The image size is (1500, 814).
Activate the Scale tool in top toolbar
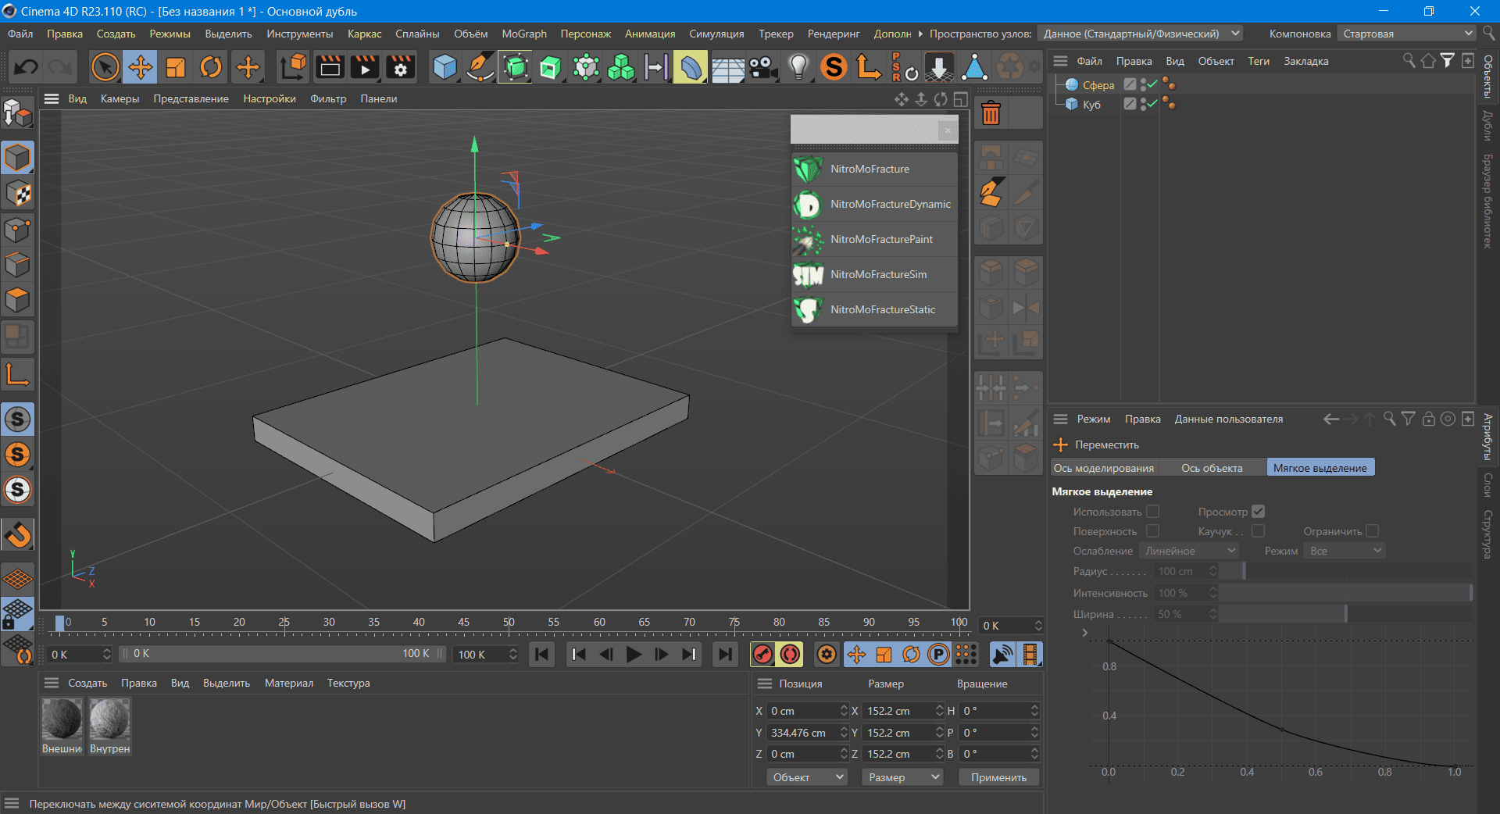coord(176,67)
